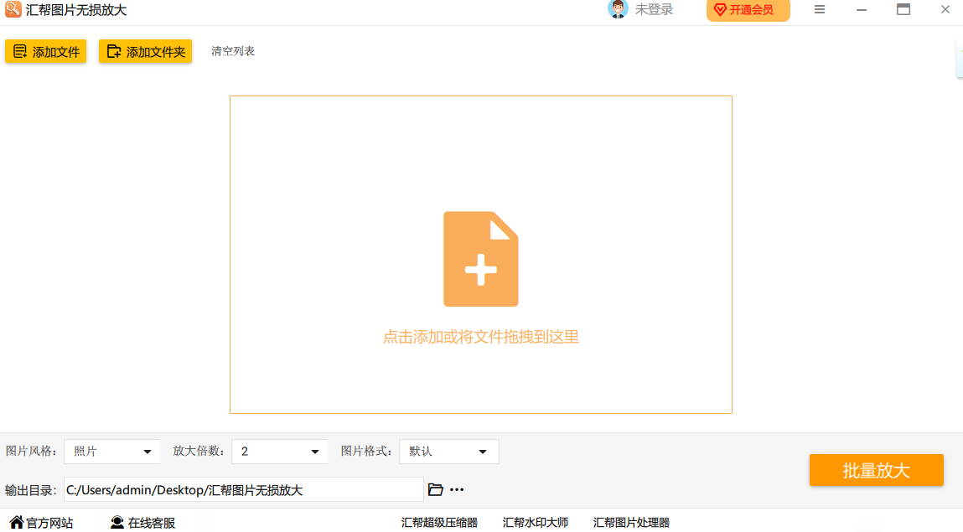Click the orange add-file plus icon

click(480, 259)
